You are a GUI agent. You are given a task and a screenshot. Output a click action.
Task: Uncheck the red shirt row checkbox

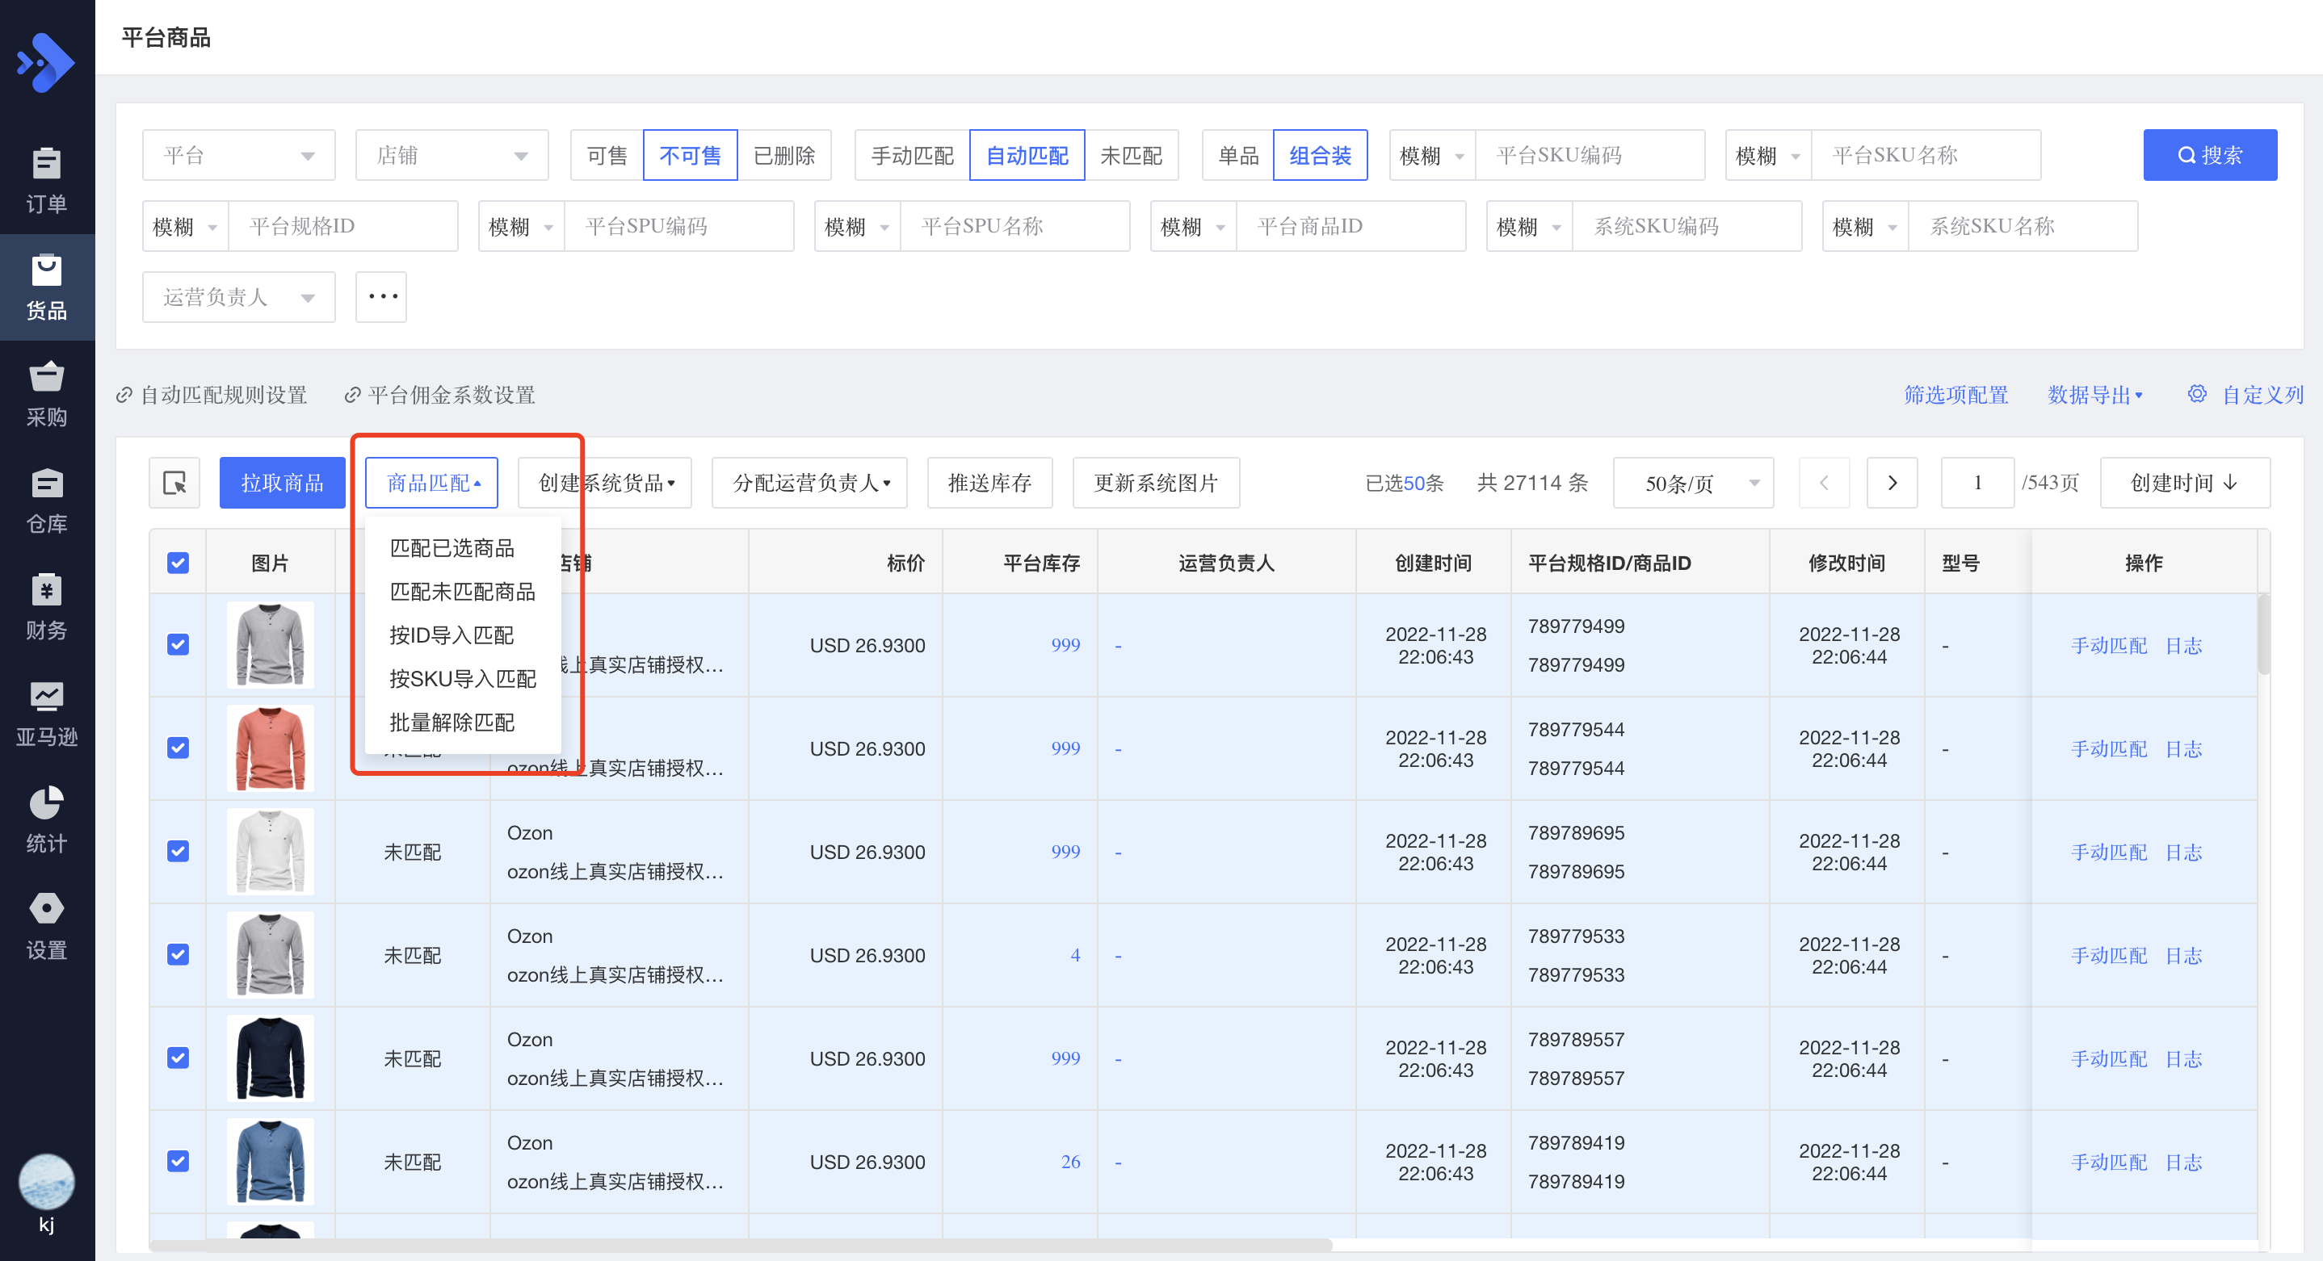click(x=178, y=748)
